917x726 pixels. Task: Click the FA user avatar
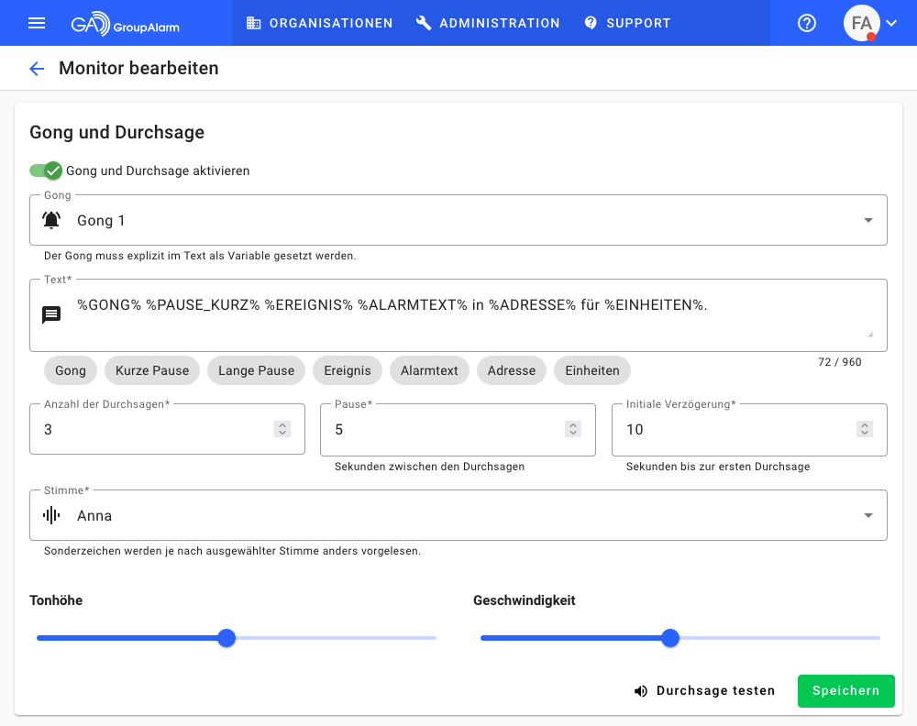[861, 23]
